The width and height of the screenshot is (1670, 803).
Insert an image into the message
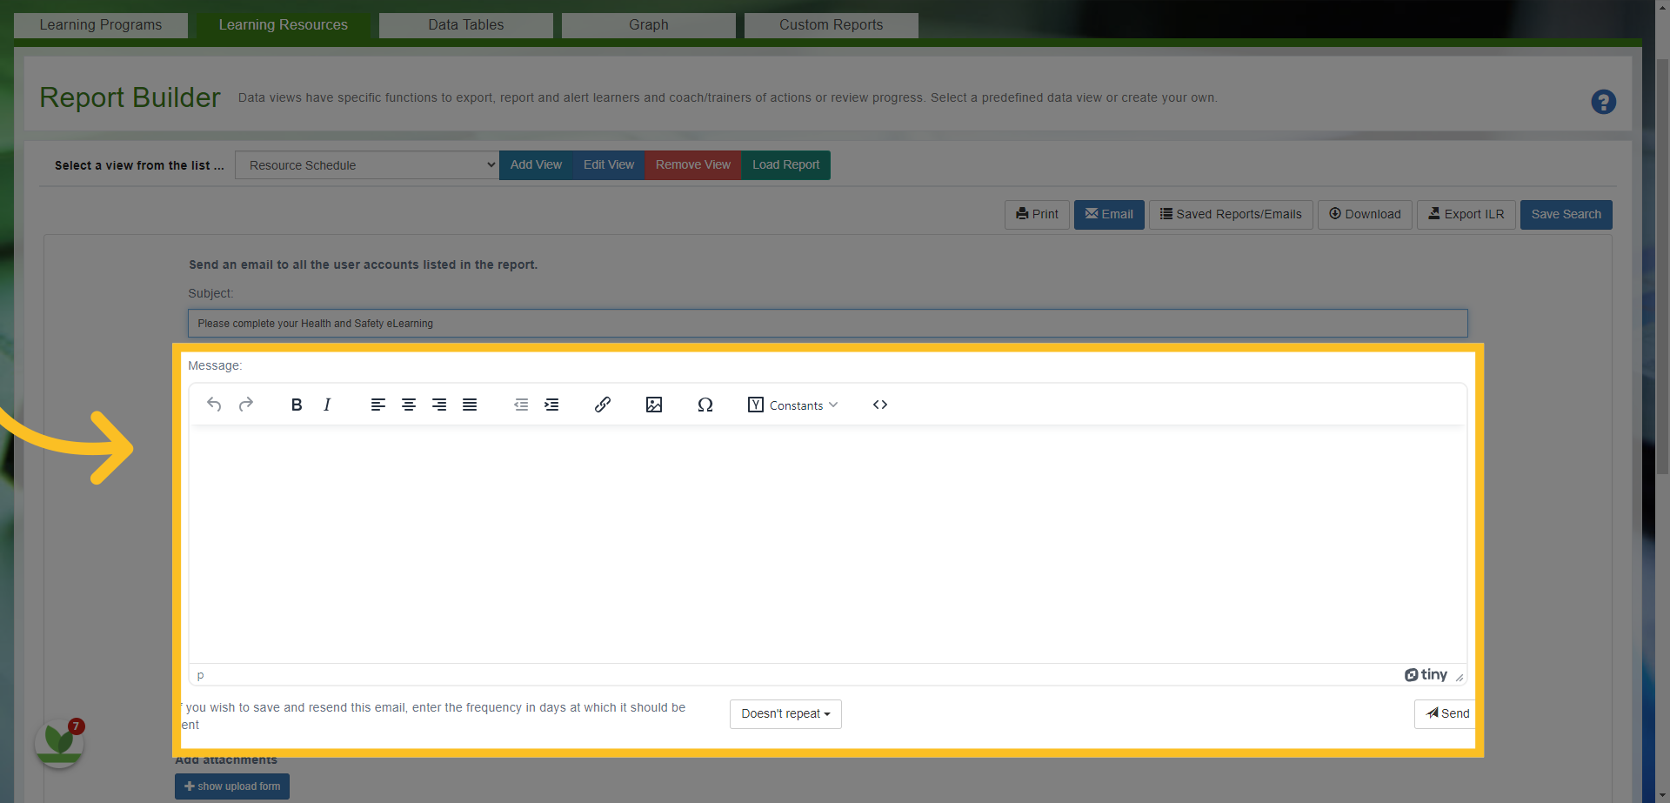[654, 405]
